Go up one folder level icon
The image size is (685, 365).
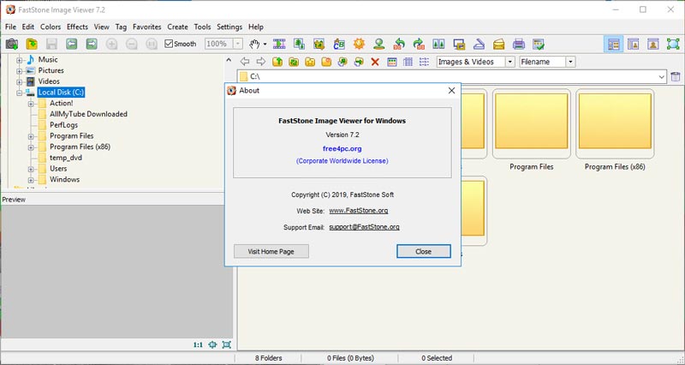[277, 62]
